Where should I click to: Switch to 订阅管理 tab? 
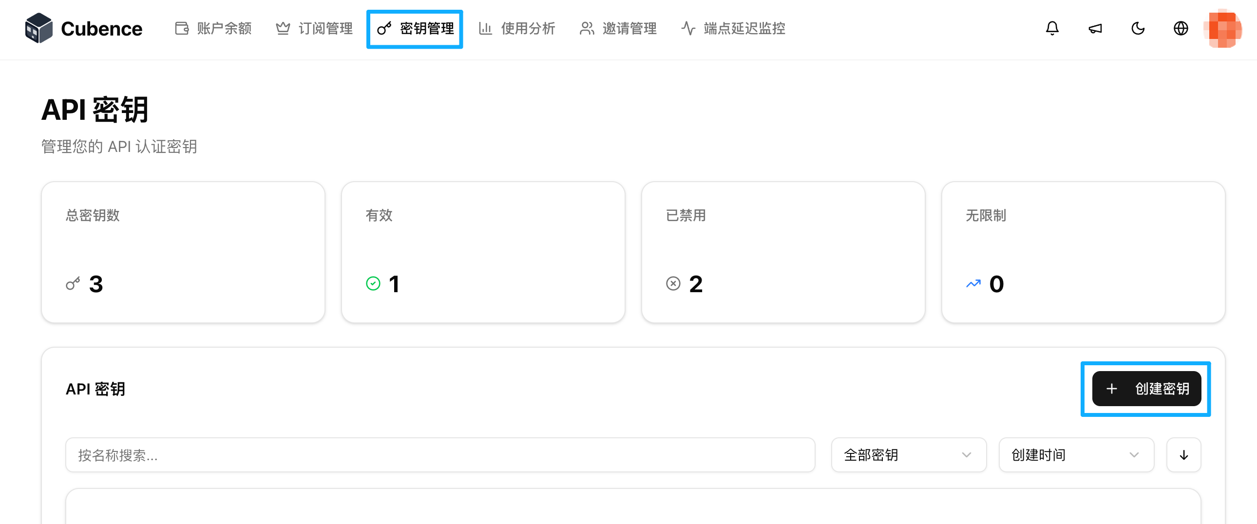[314, 28]
